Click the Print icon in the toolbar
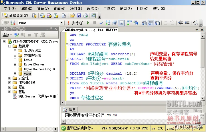The image size is (206, 132). click(x=85, y=15)
